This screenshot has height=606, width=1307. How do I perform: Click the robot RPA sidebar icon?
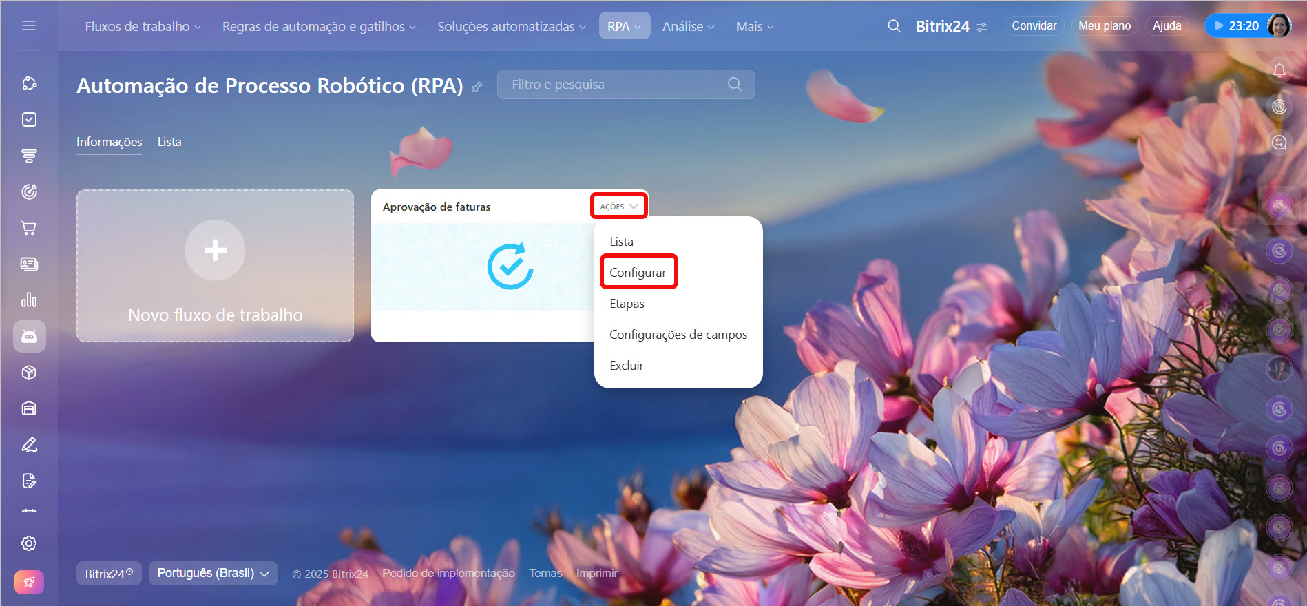29,336
